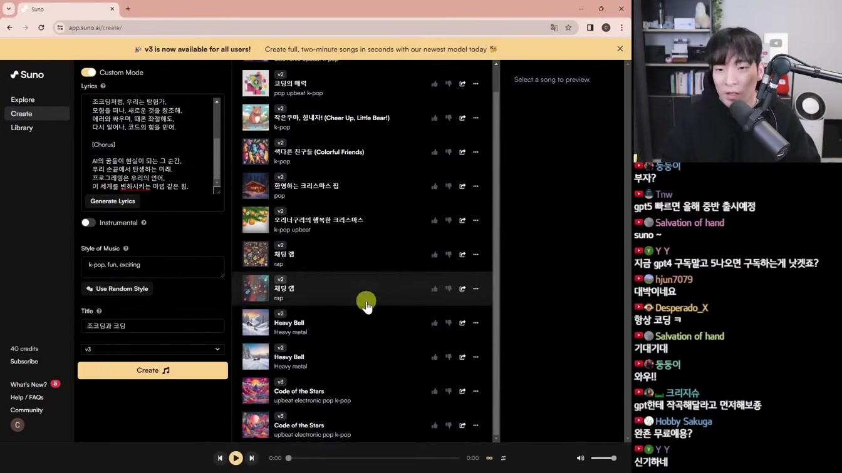Play the current track in player
The width and height of the screenshot is (842, 473).
pos(236,458)
